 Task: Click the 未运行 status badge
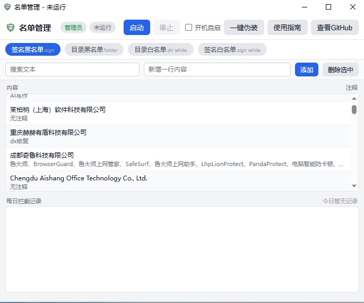click(x=102, y=28)
